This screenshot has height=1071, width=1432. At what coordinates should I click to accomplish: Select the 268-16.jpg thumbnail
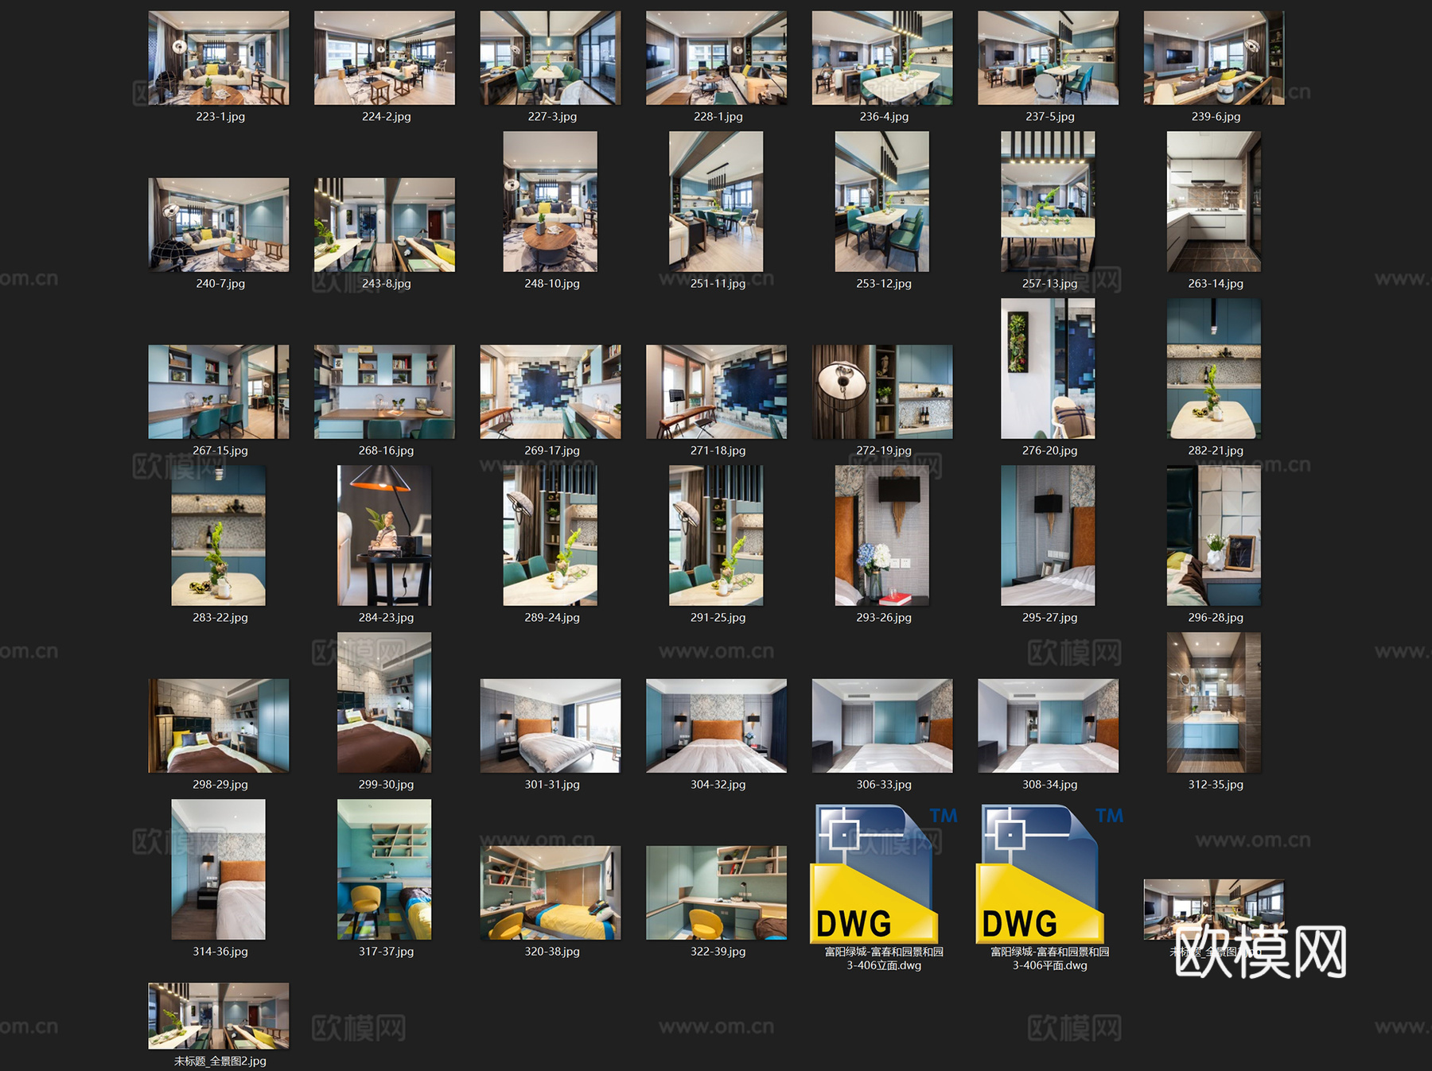coord(385,392)
